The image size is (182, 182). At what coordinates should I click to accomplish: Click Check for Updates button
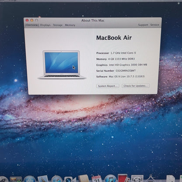tap(136, 86)
